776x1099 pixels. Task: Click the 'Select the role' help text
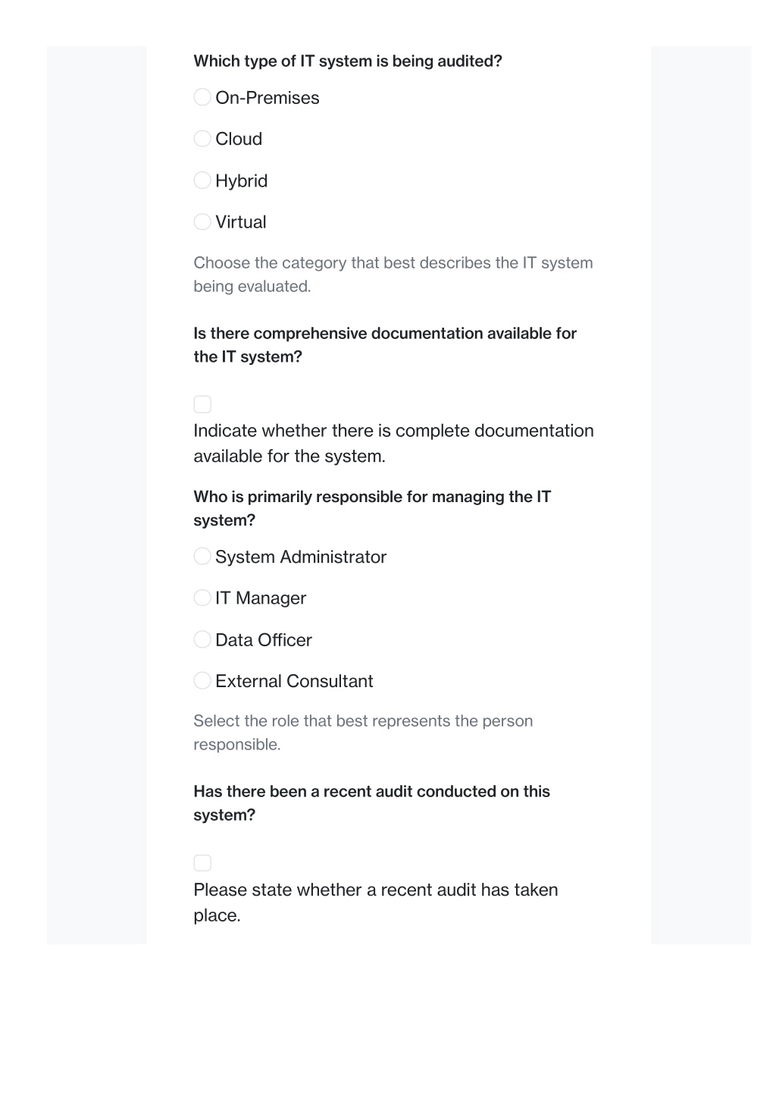[363, 733]
